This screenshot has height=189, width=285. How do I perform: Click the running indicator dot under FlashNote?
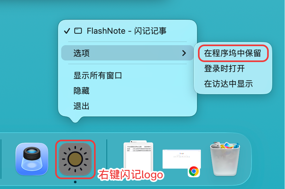coord(75,182)
